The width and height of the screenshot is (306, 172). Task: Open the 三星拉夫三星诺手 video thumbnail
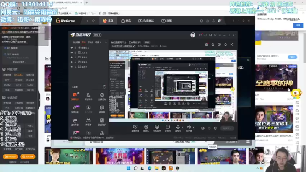coord(274,119)
